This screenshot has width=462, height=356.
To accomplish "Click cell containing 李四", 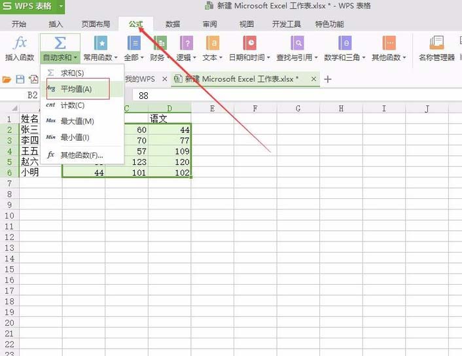I will tap(29, 140).
